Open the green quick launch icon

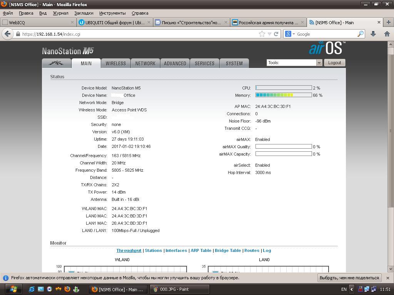tap(76, 289)
